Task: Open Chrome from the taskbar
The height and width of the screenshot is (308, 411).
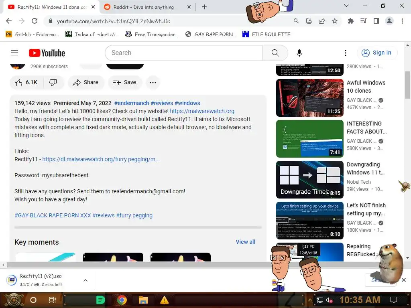Action: click(122, 300)
